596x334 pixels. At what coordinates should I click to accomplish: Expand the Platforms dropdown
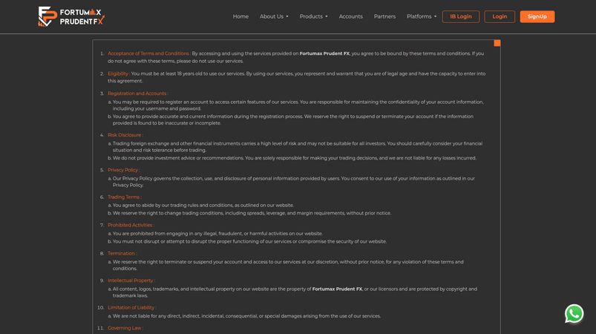point(422,16)
